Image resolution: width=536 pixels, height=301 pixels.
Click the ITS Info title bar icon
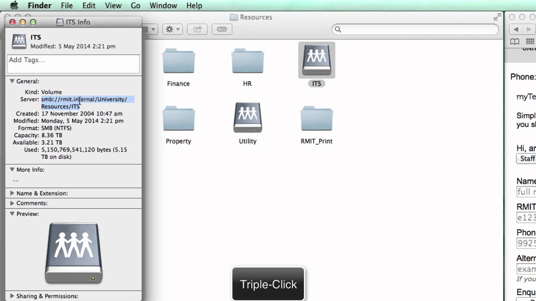click(59, 22)
